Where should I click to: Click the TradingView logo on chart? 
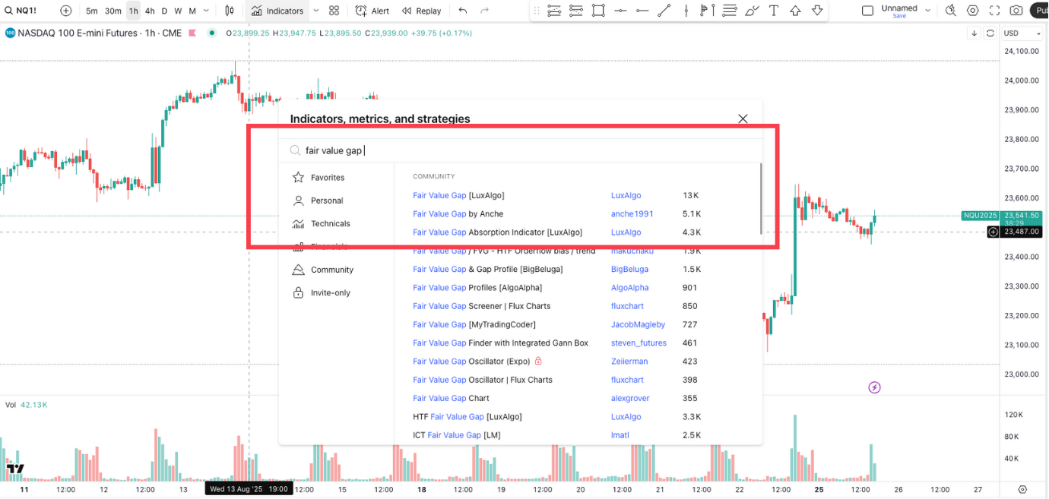tap(15, 469)
